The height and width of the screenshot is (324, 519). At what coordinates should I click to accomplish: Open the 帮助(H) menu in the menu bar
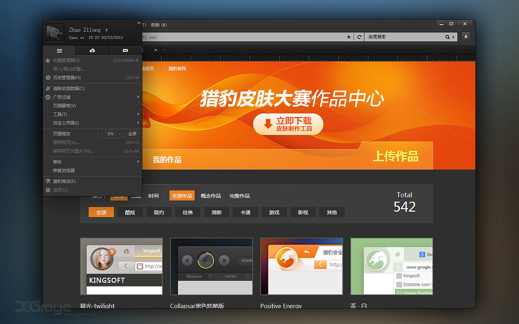[x=159, y=25]
